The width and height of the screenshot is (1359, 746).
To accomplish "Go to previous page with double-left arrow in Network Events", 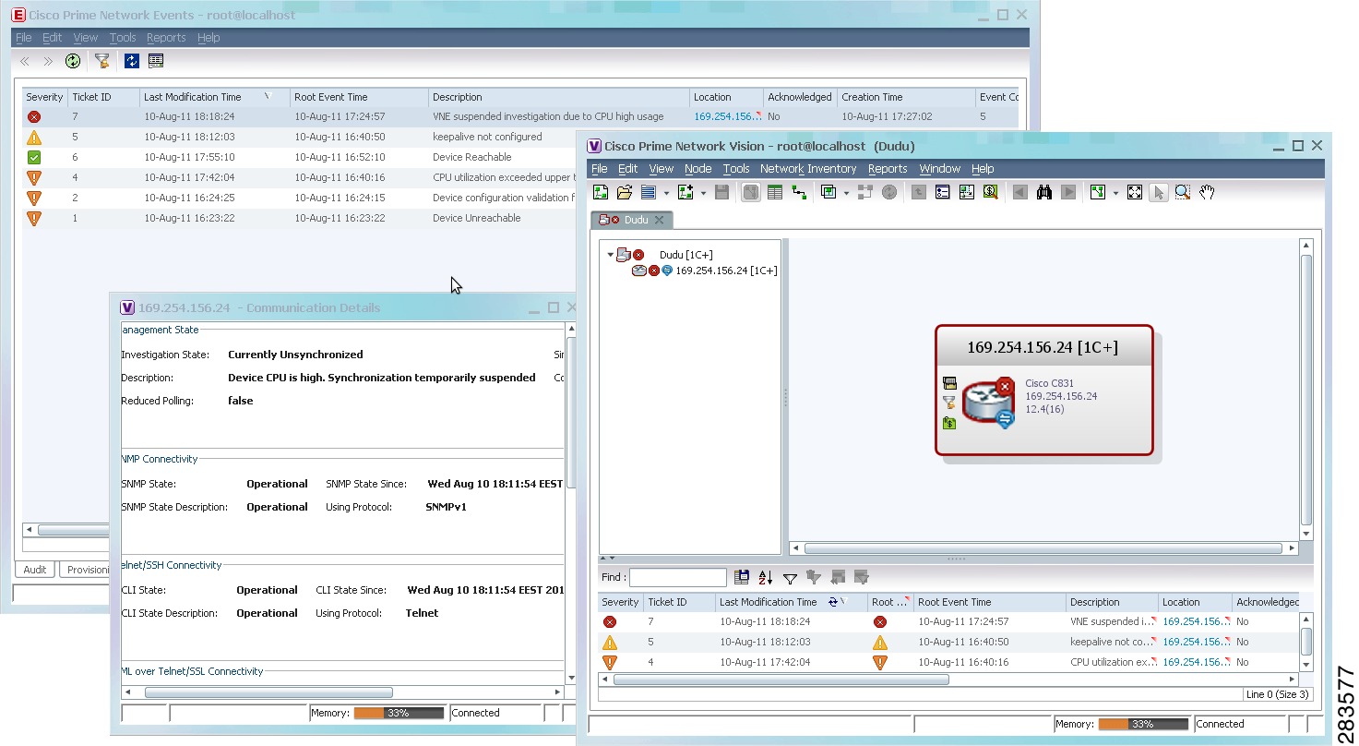I will [25, 62].
